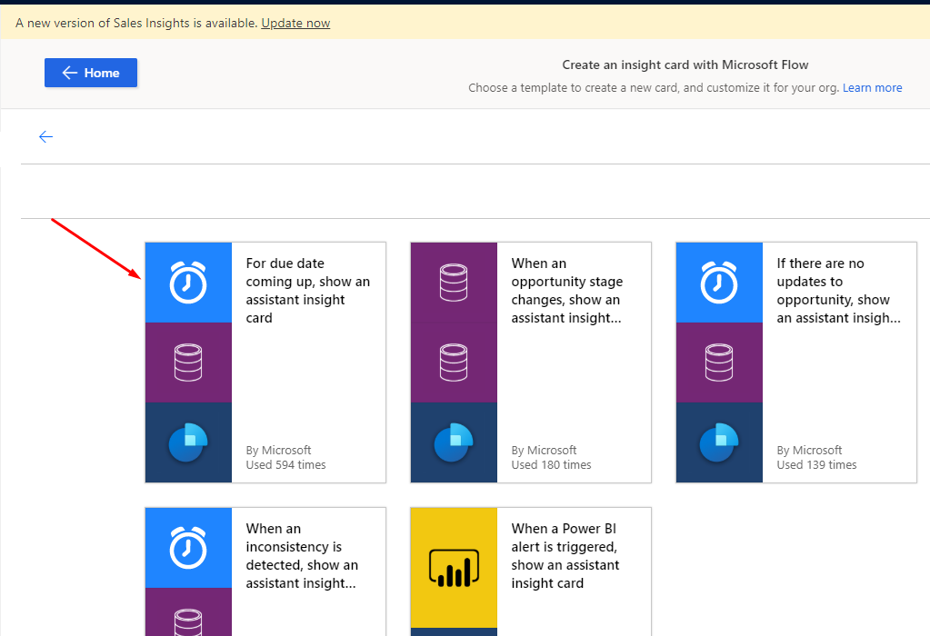Click the Dynamics 365 icon on the no updates card
This screenshot has width=930, height=636.
coord(718,441)
